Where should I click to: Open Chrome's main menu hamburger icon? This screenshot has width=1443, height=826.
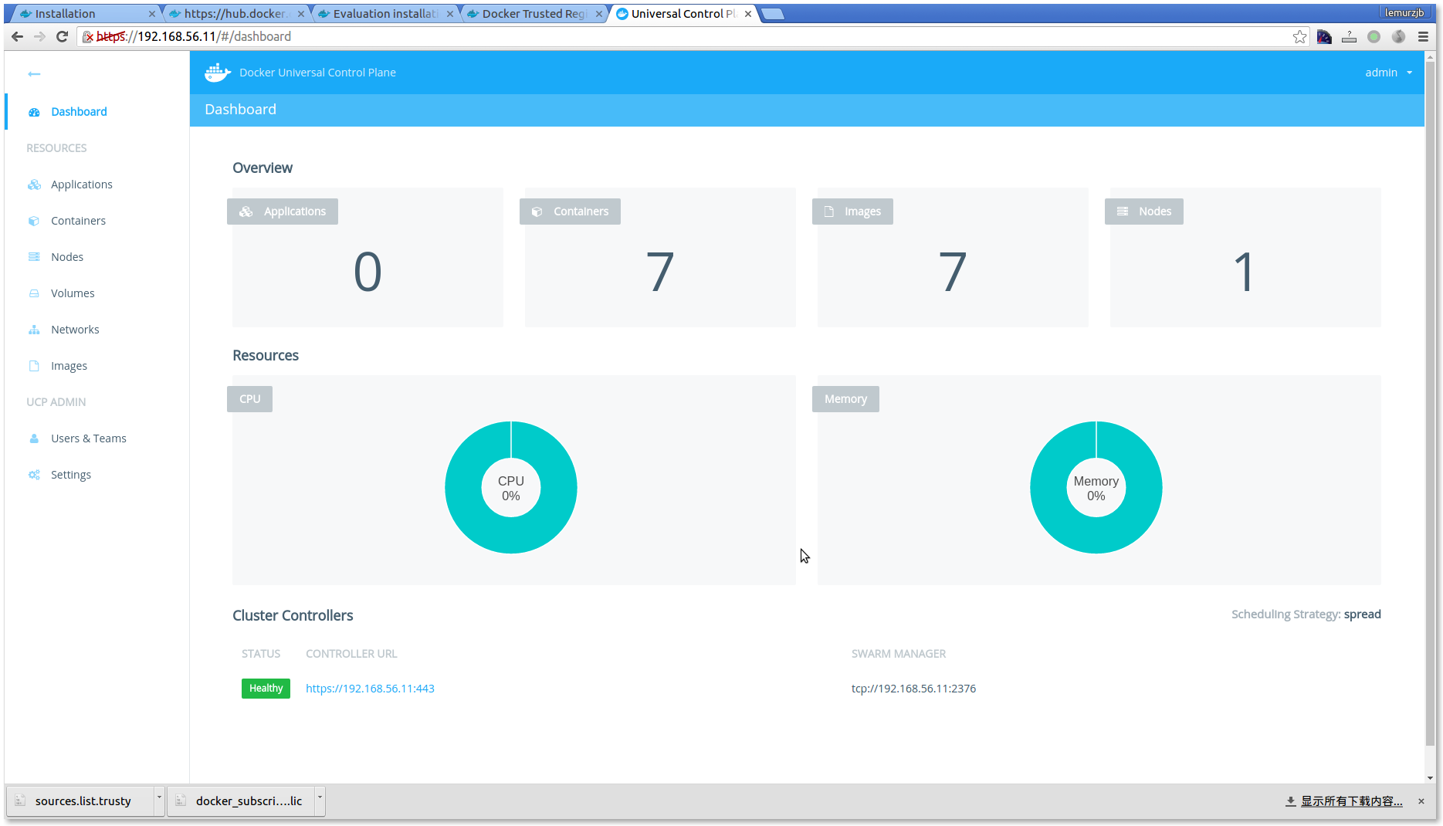1423,36
